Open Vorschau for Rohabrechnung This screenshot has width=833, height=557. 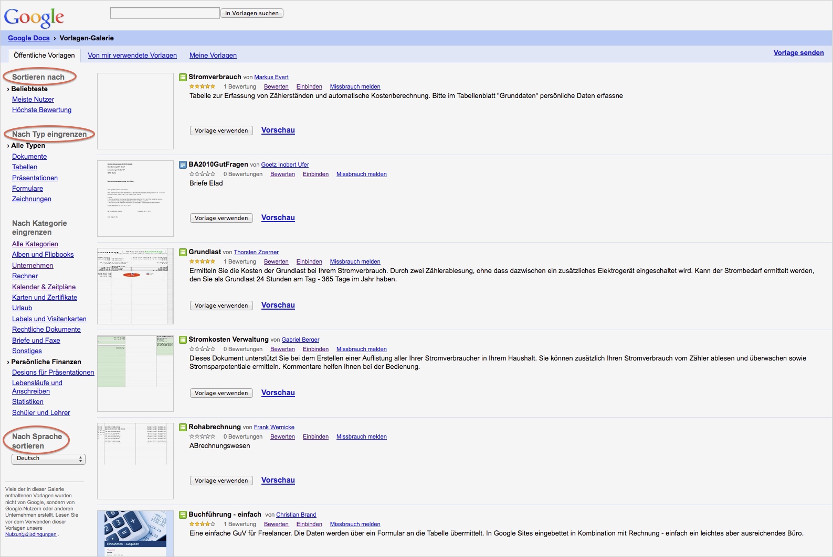pos(278,480)
